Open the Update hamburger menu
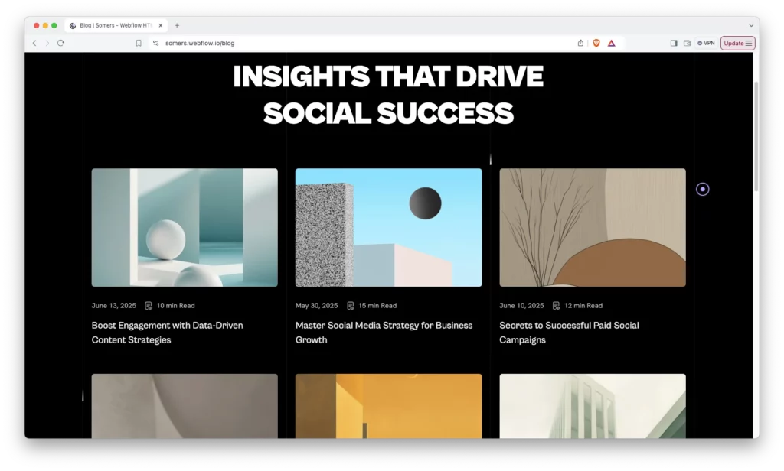The height and width of the screenshot is (471, 784). [738, 43]
